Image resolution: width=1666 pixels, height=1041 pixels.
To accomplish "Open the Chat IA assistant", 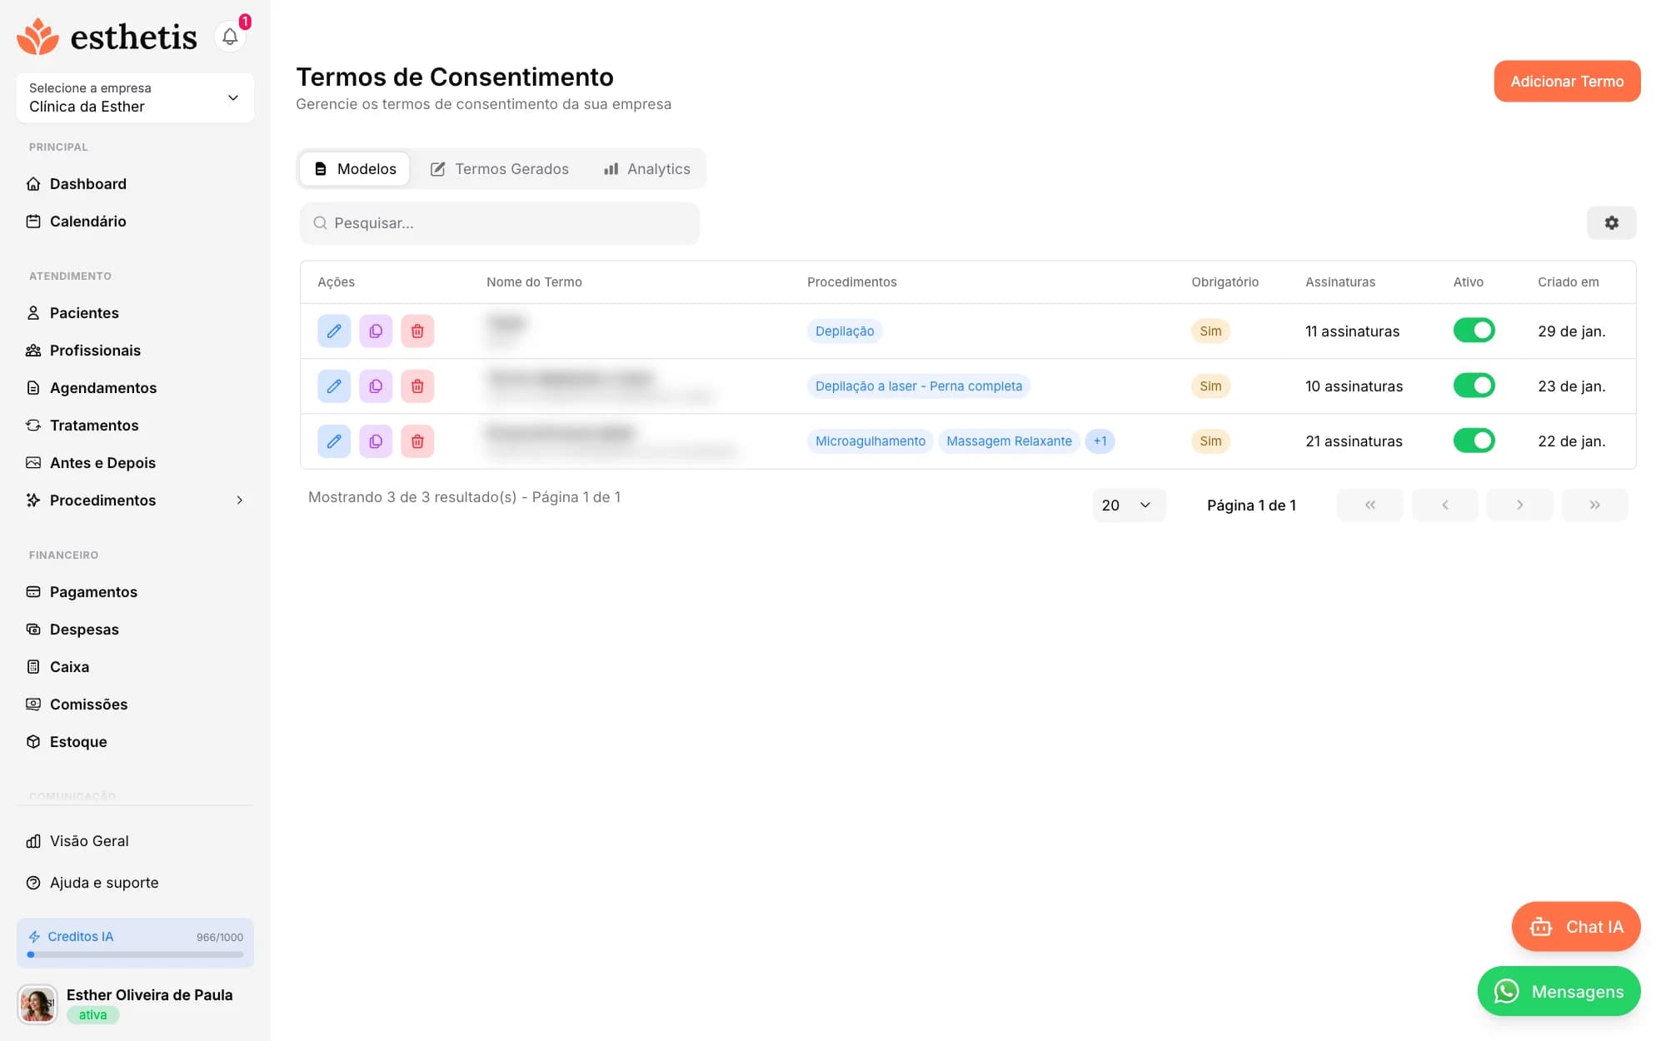I will point(1576,927).
